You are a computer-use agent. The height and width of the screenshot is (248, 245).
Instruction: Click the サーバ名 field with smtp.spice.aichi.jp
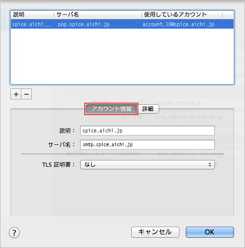[147, 144]
